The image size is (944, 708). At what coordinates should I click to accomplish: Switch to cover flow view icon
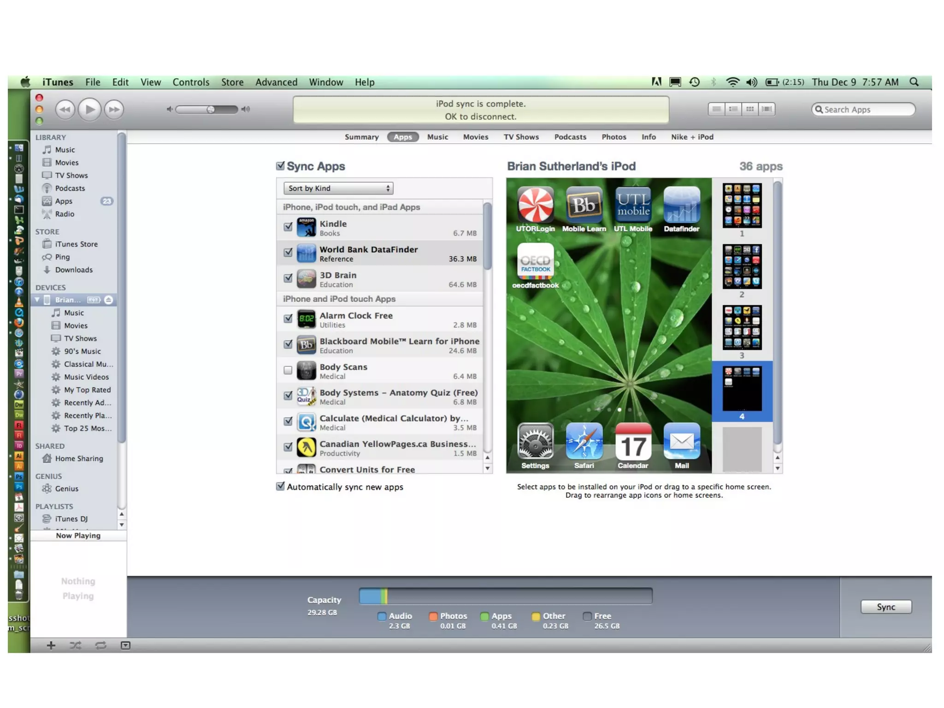tap(767, 109)
